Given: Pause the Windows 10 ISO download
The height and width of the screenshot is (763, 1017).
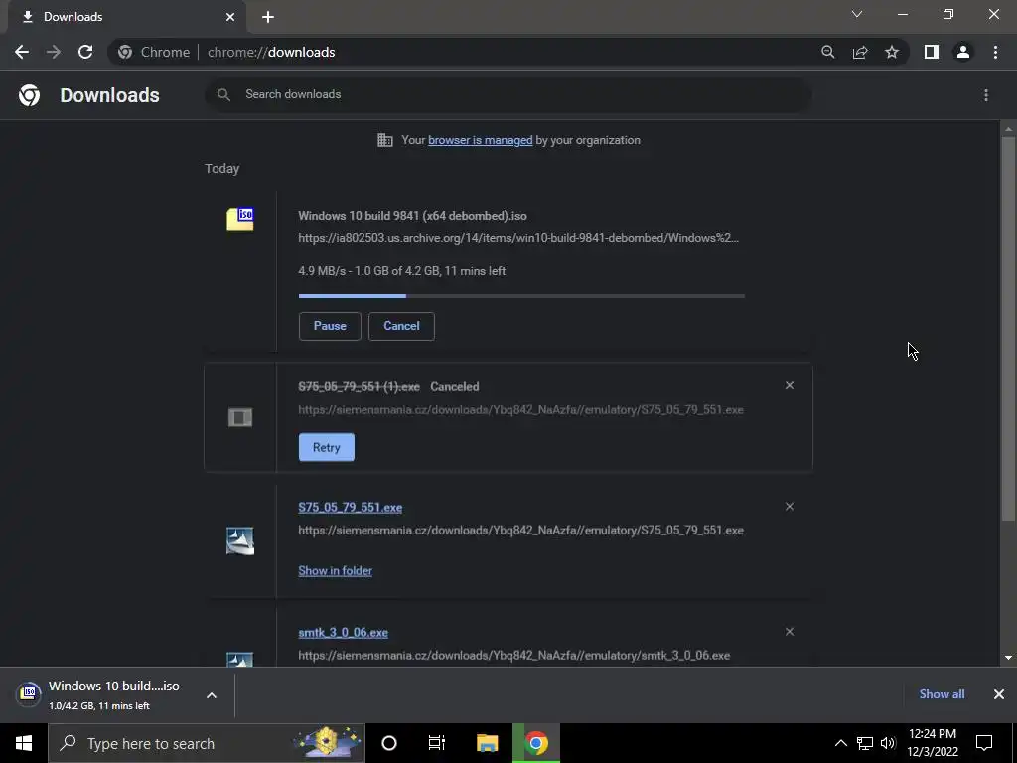Looking at the screenshot, I should point(330,326).
